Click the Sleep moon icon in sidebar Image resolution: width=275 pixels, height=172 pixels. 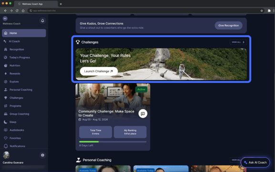(6, 122)
